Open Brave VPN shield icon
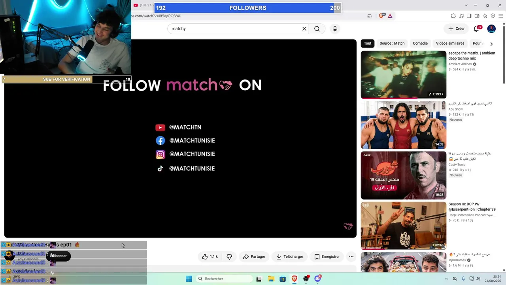The width and height of the screenshot is (506, 285). pyautogui.click(x=493, y=16)
